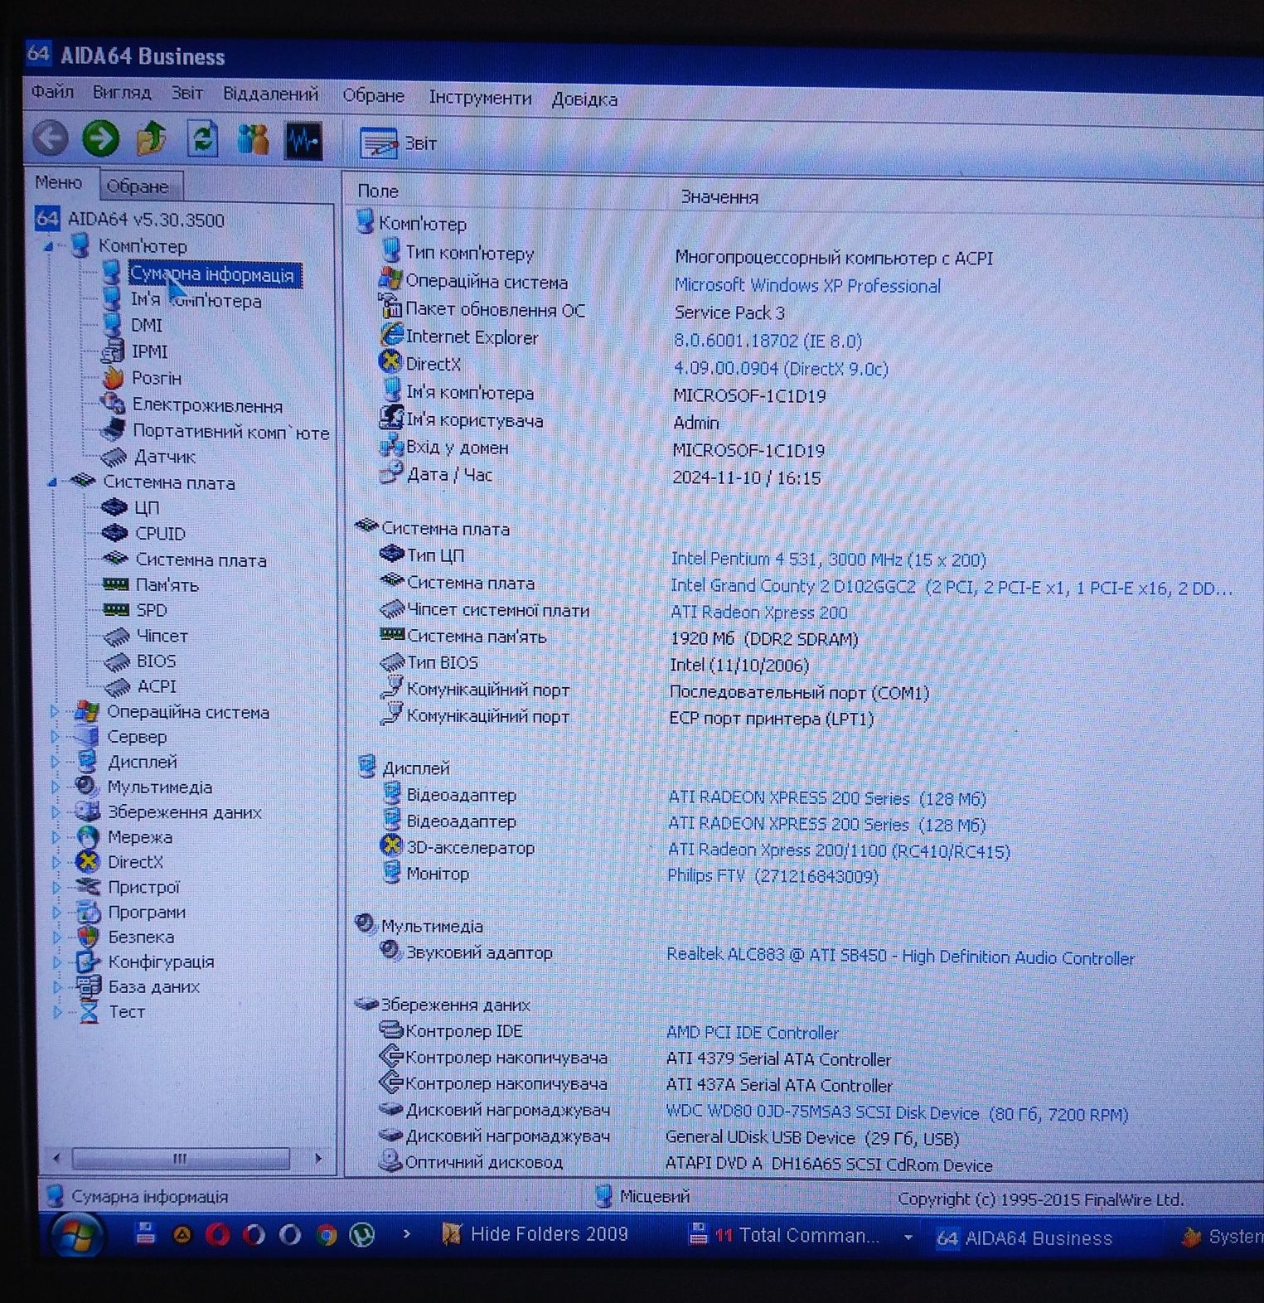Select IPMI tree item
The width and height of the screenshot is (1264, 1303).
tap(149, 352)
